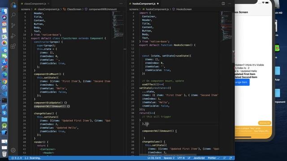Click componentWillUnmount in the left breadcrumb
The width and height of the screenshot is (287, 161).
103,9
